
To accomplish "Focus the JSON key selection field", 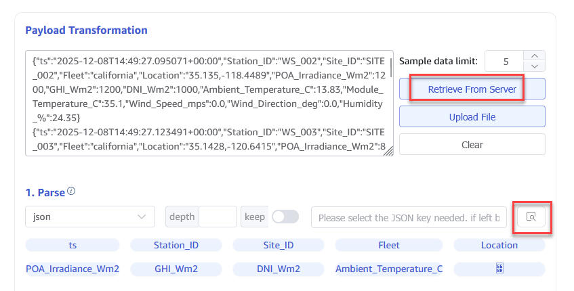I will (409, 217).
